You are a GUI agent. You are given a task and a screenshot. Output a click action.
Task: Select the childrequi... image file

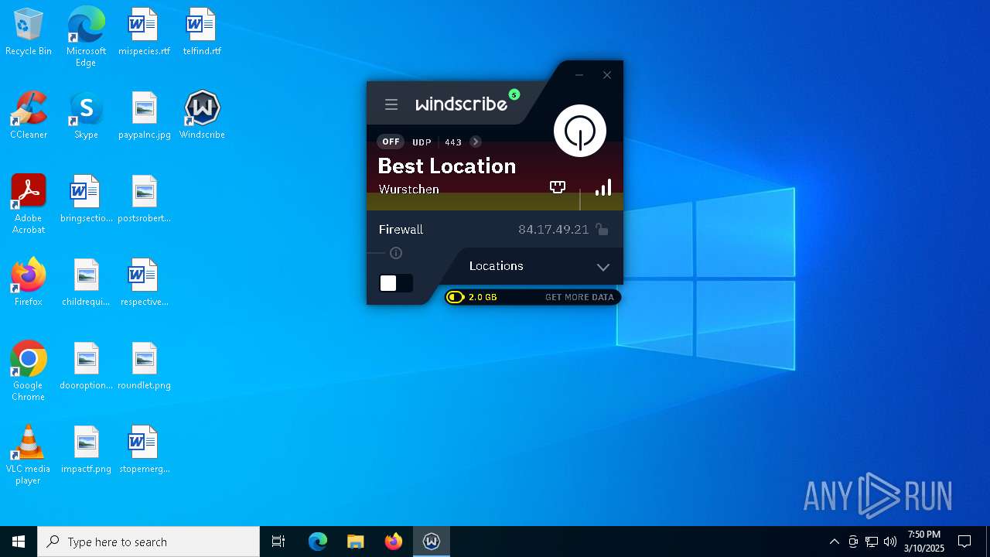86,283
